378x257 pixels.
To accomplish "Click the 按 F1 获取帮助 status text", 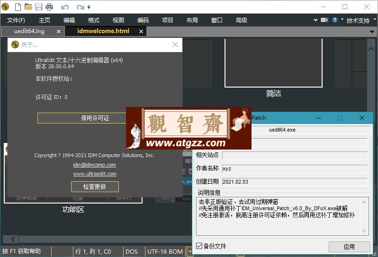I will tap(21, 251).
